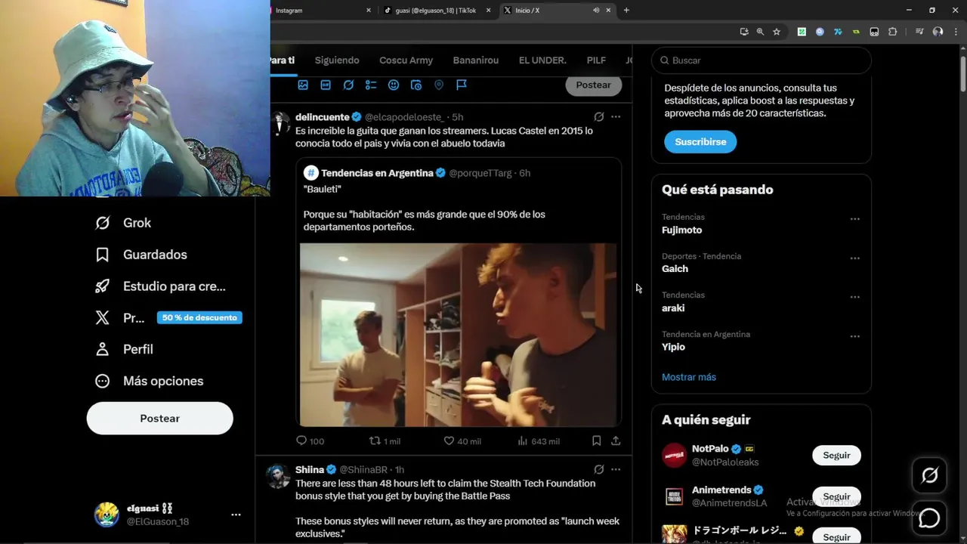This screenshot has height=544, width=967.
Task: Add a poll to the post
Action: (371, 85)
